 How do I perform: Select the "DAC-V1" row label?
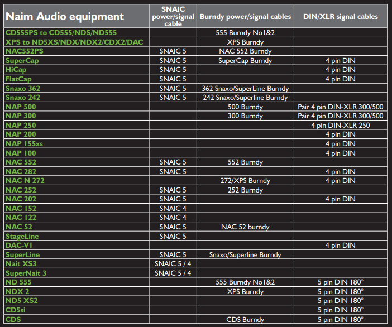pyautogui.click(x=19, y=246)
